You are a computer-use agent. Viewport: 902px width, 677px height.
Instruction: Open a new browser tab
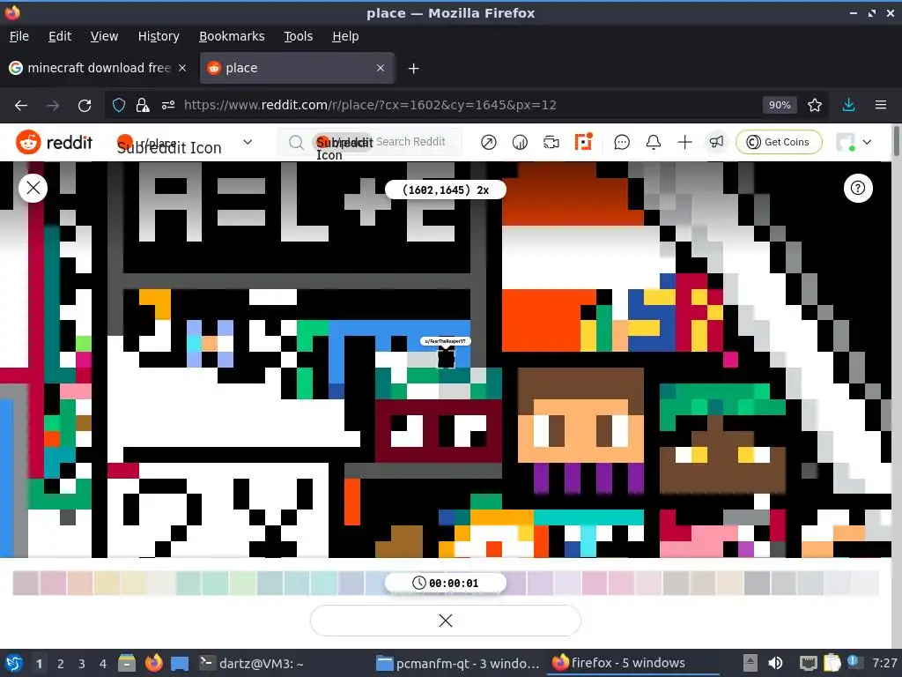(413, 69)
